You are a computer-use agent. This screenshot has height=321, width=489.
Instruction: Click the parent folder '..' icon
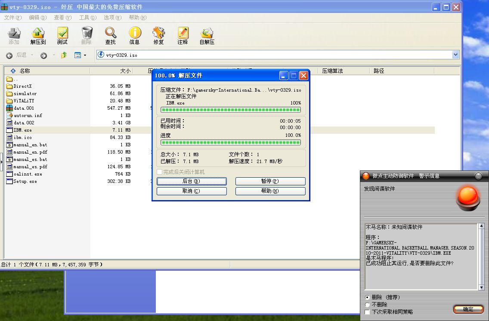[9, 79]
